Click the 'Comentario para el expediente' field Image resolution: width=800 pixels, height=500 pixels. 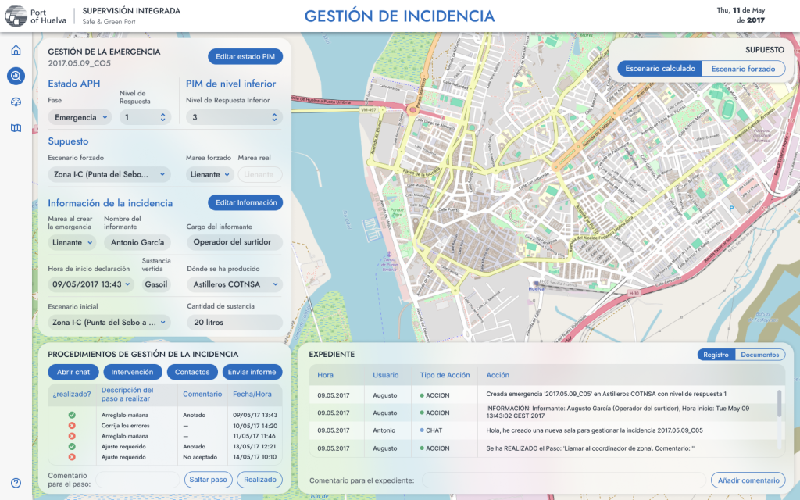pyautogui.click(x=561, y=480)
